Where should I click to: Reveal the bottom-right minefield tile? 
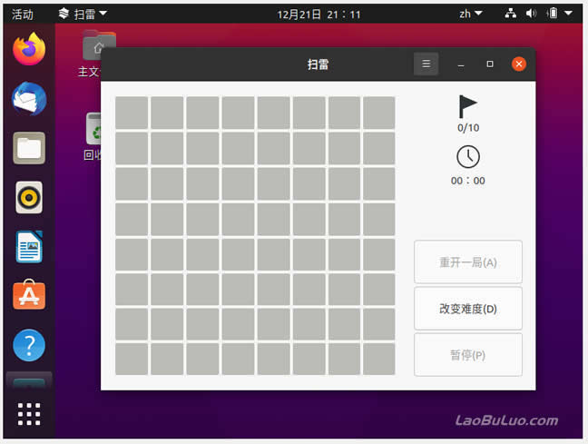click(378, 359)
